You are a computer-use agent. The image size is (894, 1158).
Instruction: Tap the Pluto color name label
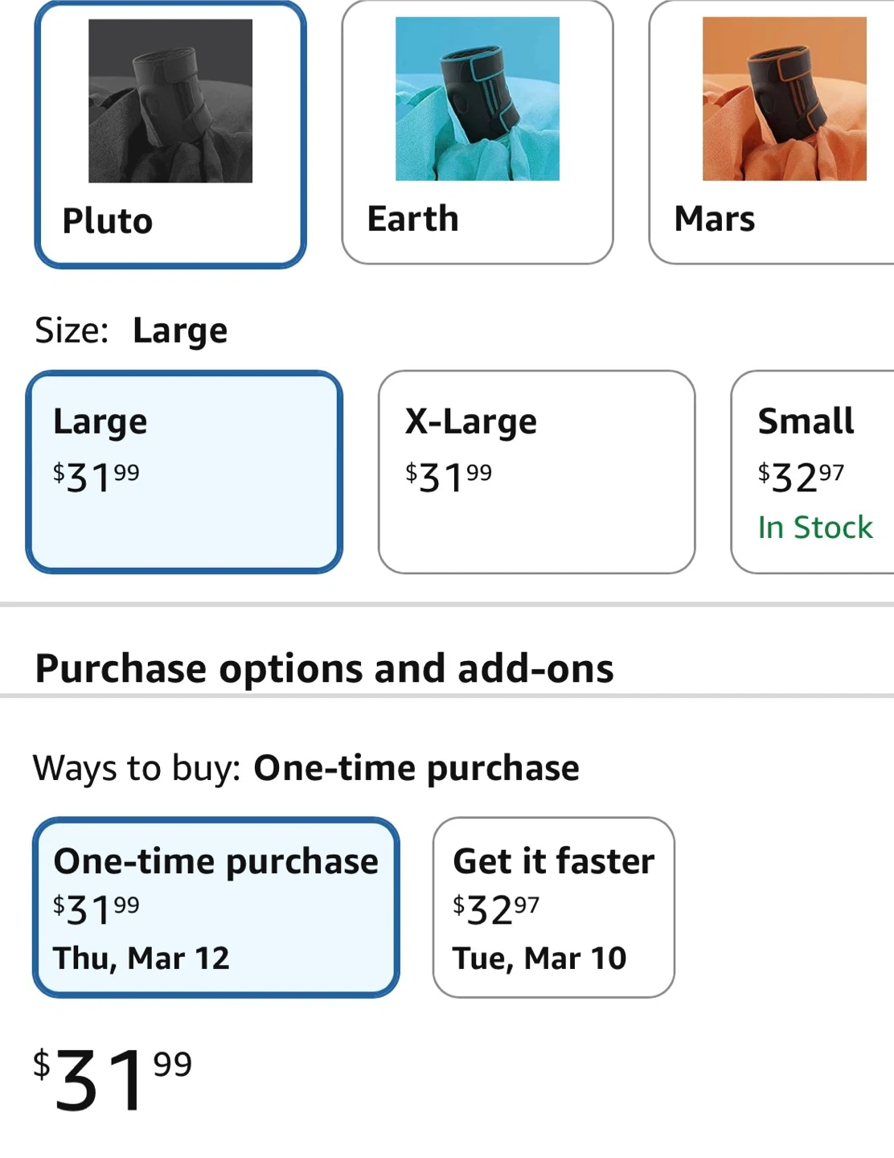108,221
